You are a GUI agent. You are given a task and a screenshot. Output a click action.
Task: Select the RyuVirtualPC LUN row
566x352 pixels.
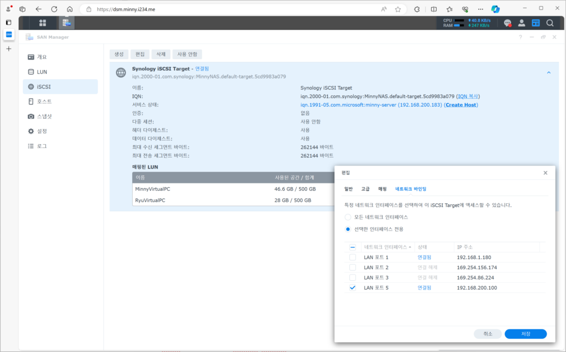[233, 201]
